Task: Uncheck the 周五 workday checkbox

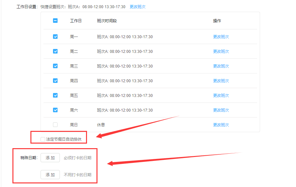Action: tap(55, 95)
